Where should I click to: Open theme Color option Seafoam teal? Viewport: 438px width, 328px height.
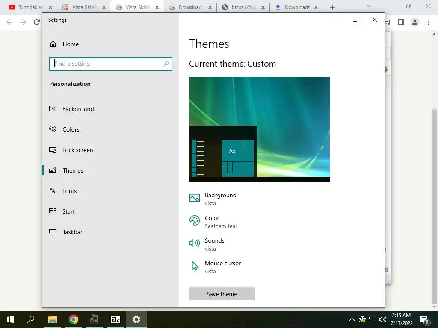pos(213,222)
